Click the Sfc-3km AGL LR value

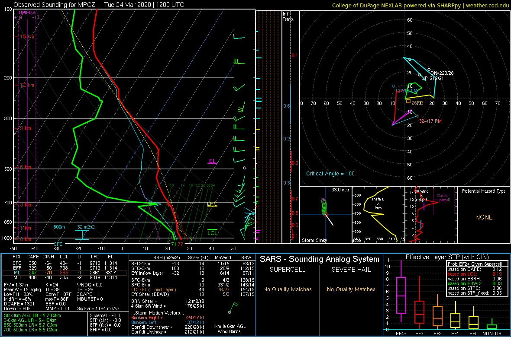[x=32, y=315]
